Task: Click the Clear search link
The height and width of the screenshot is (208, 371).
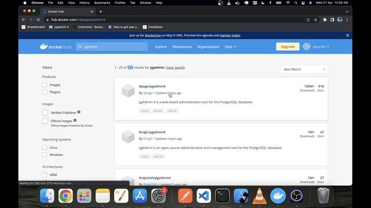Action: tap(175, 68)
